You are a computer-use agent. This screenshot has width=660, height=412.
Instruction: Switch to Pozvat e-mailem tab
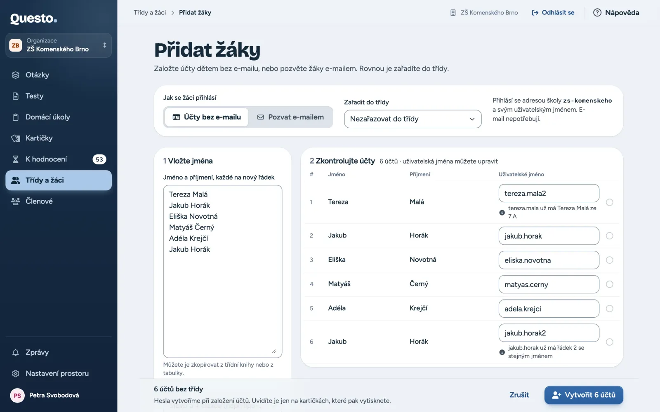click(x=291, y=117)
